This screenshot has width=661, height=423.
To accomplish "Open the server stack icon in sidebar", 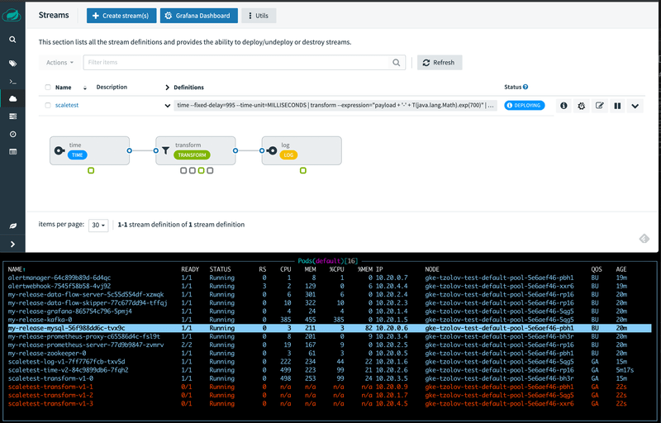I will (x=12, y=116).
